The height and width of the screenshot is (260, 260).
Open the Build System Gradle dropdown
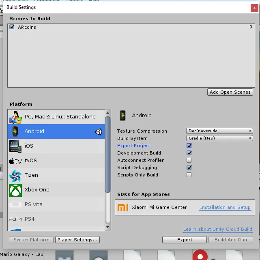(219, 138)
